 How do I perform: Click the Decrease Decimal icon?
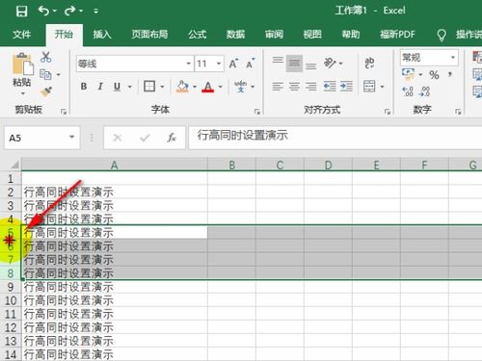point(424,91)
